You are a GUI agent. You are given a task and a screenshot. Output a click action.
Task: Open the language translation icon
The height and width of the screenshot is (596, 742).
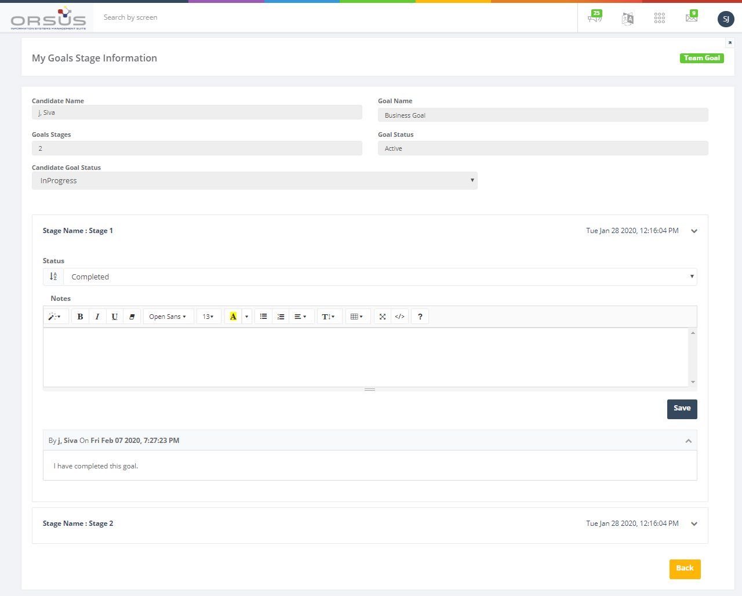click(627, 19)
